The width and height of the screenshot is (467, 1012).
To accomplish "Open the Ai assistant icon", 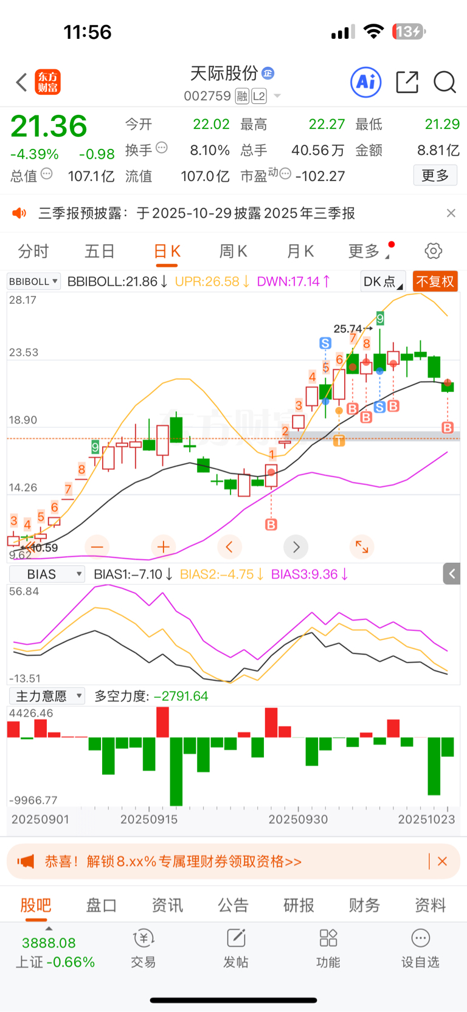I will pos(366,82).
